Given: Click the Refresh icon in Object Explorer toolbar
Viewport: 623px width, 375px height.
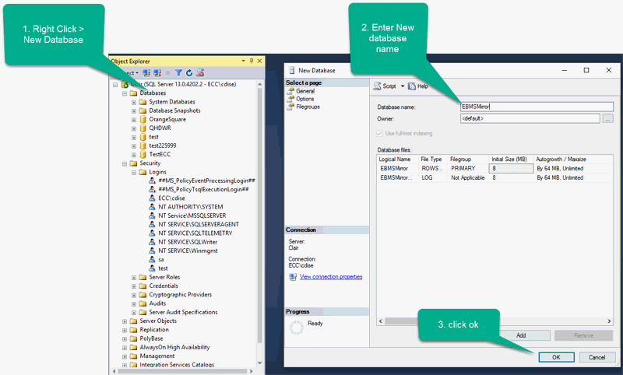Looking at the screenshot, I should [189, 72].
